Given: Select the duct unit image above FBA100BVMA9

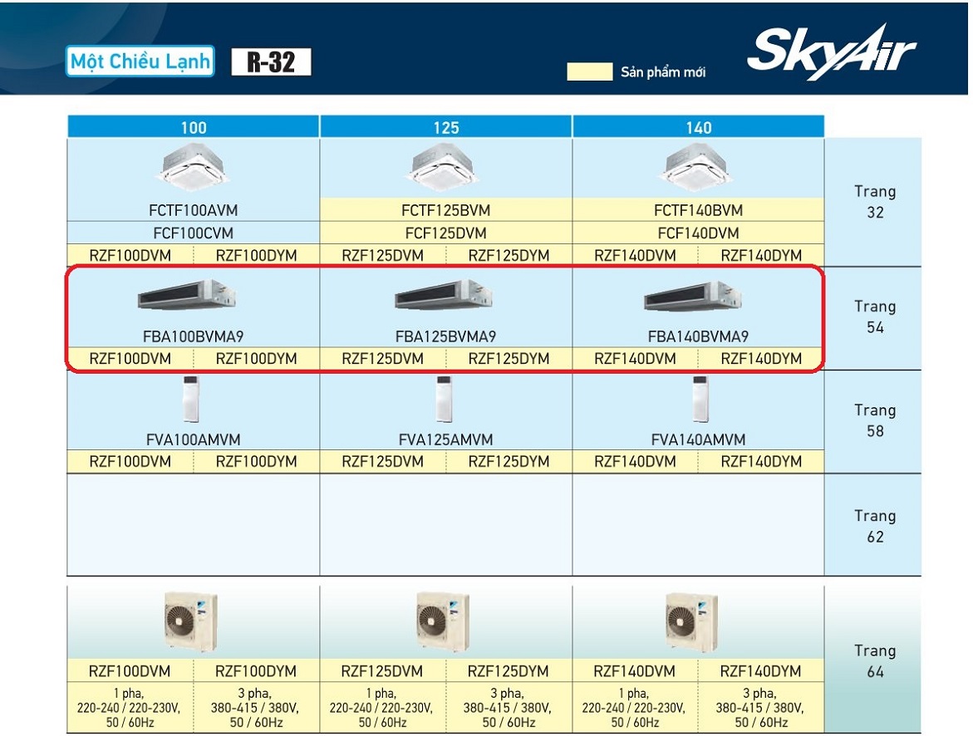Looking at the screenshot, I should coord(186,295).
